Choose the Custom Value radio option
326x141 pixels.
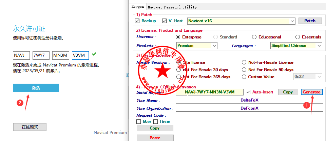pos(244,77)
